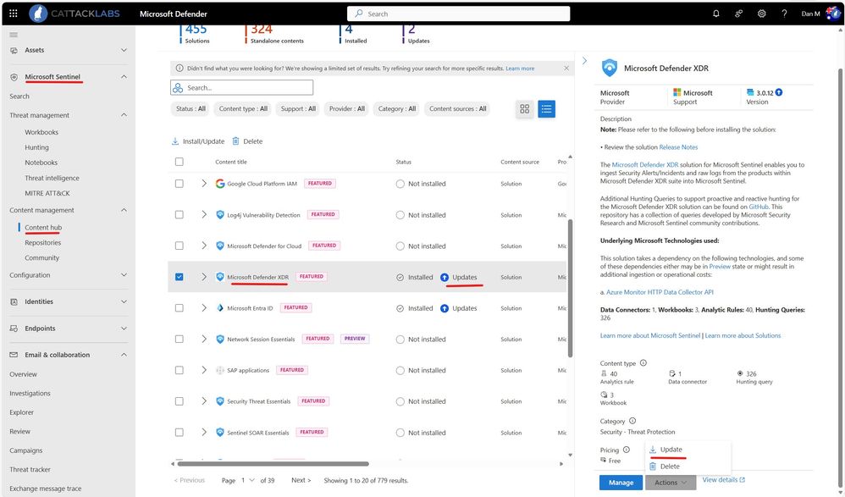Image resolution: width=845 pixels, height=497 pixels.
Task: Open MITRE ATT&CK nav item
Action: coord(47,193)
